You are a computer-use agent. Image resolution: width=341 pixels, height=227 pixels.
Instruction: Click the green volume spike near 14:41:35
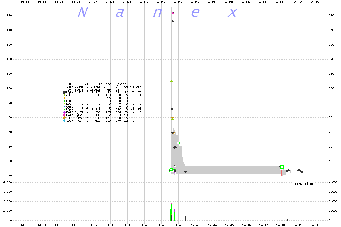[x=171, y=206]
